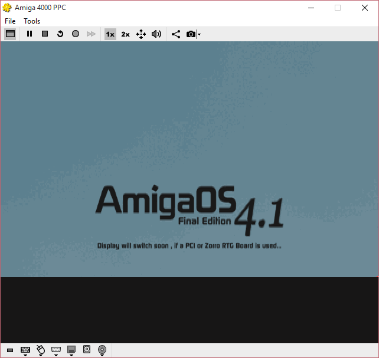
Task: Click the floppy disk drive icon
Action: click(x=71, y=349)
